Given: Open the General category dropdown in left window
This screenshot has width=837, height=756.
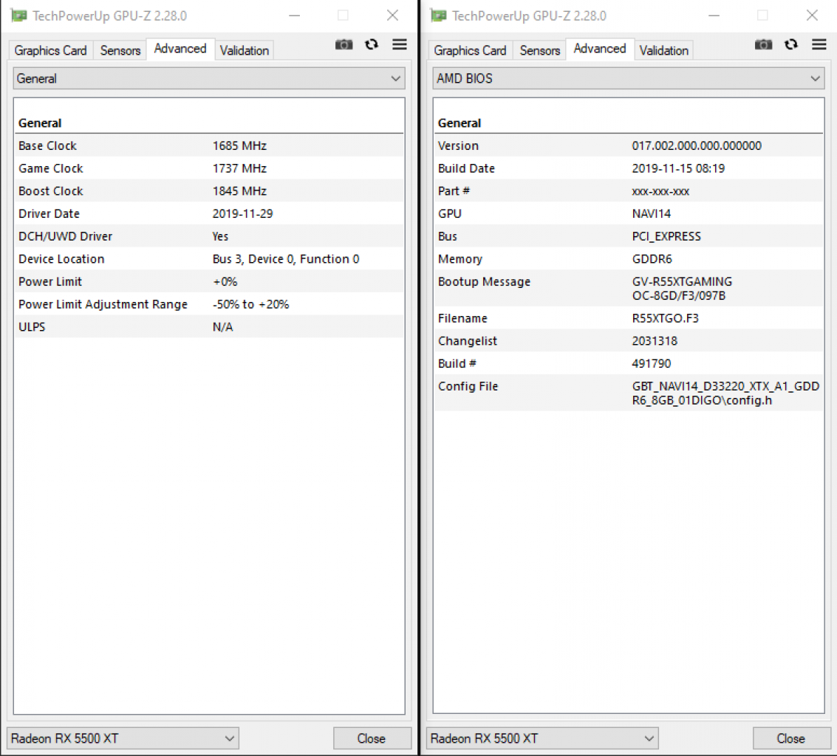Looking at the screenshot, I should coord(209,78).
